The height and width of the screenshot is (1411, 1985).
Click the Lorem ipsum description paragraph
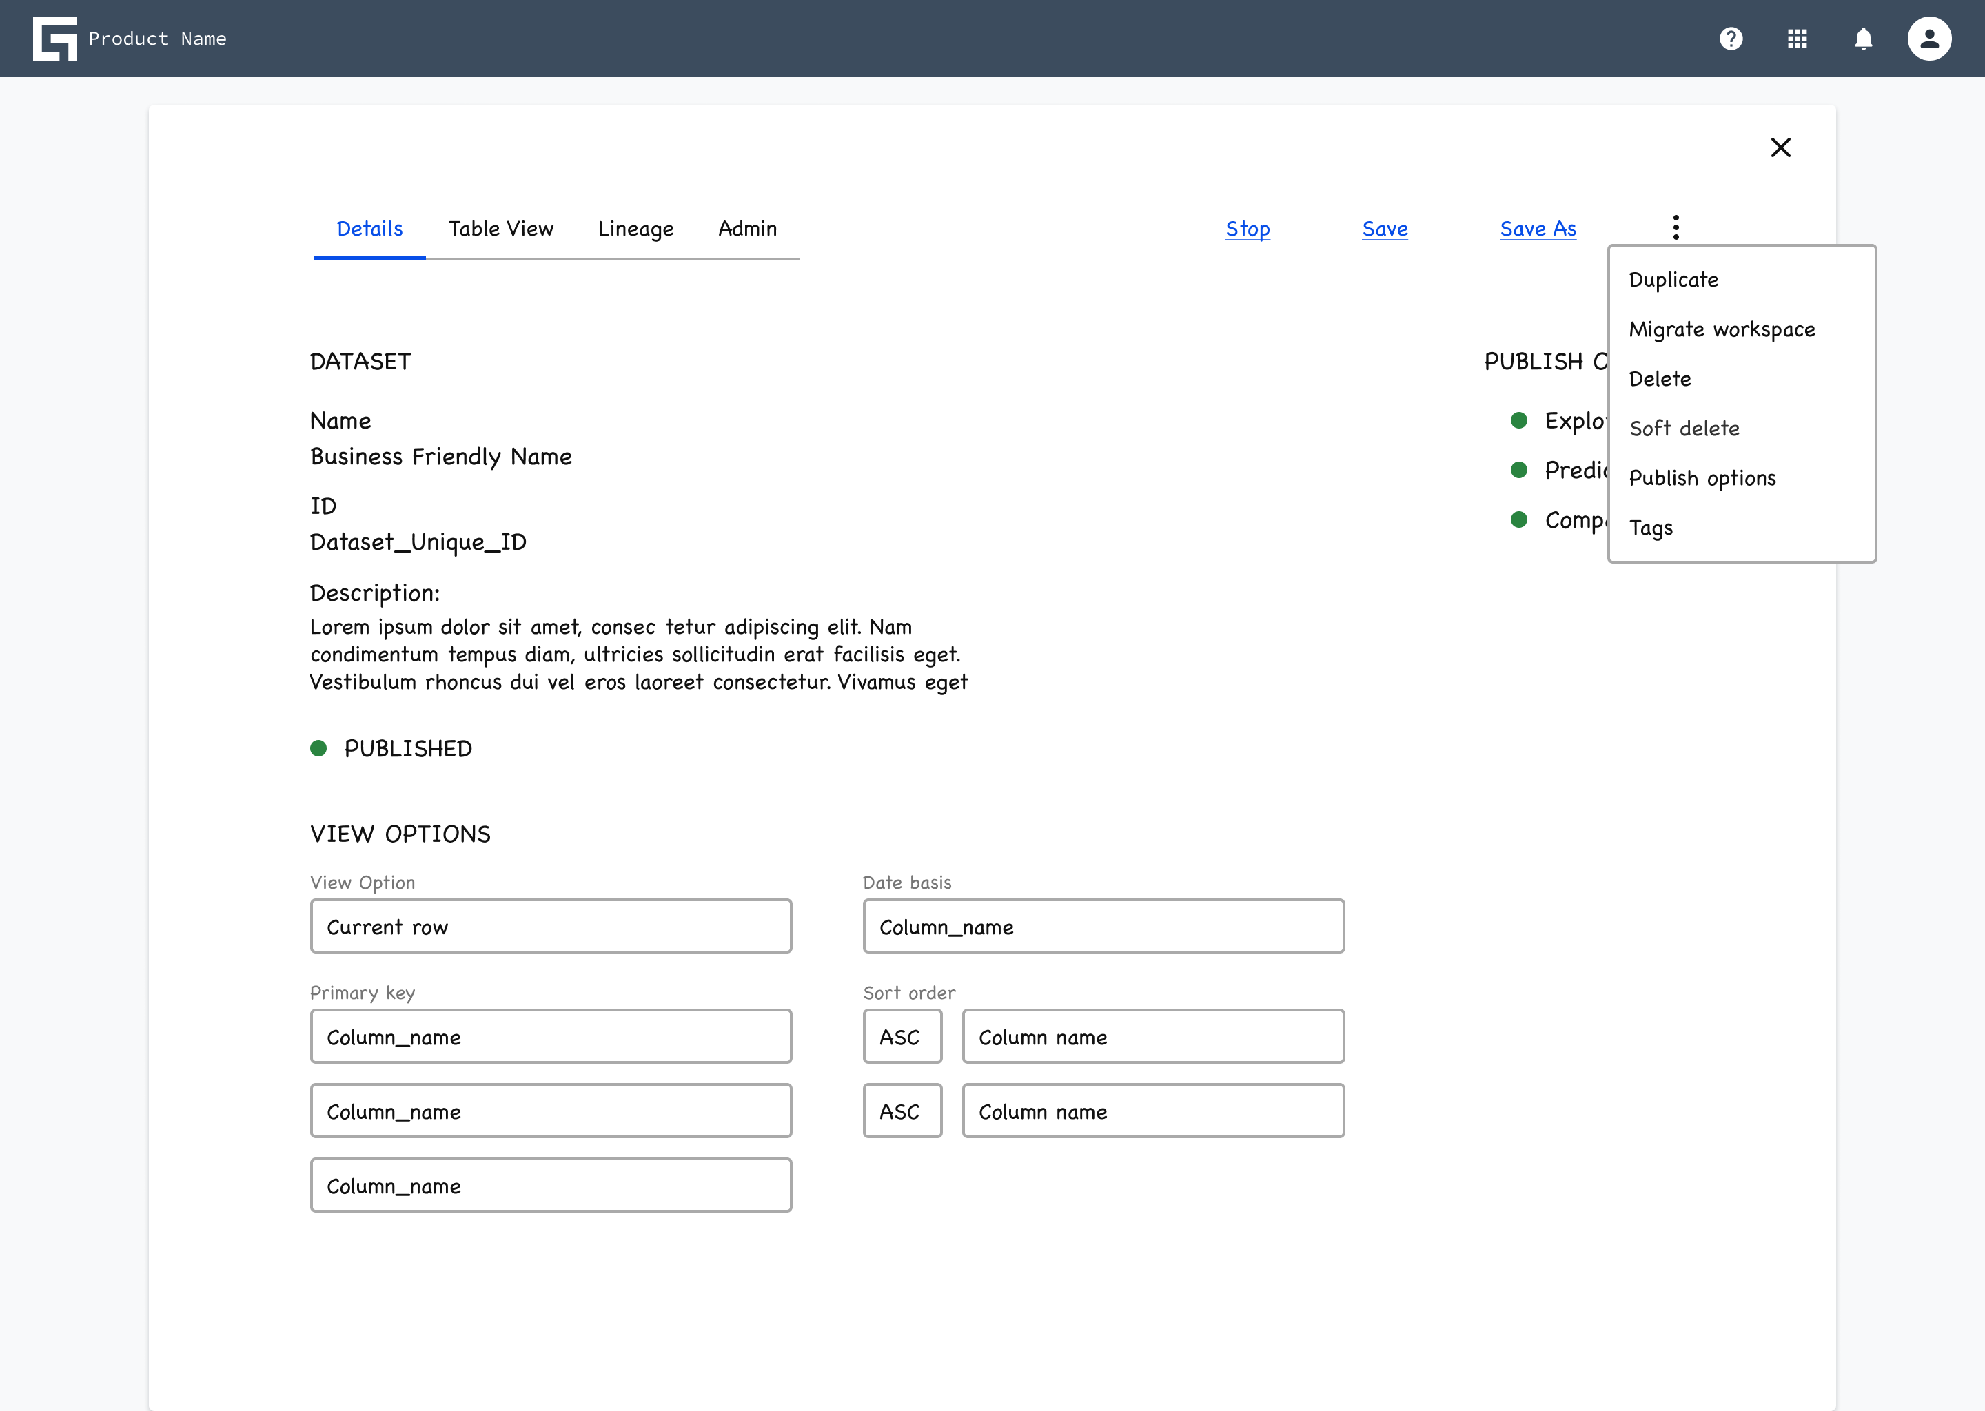click(x=639, y=655)
